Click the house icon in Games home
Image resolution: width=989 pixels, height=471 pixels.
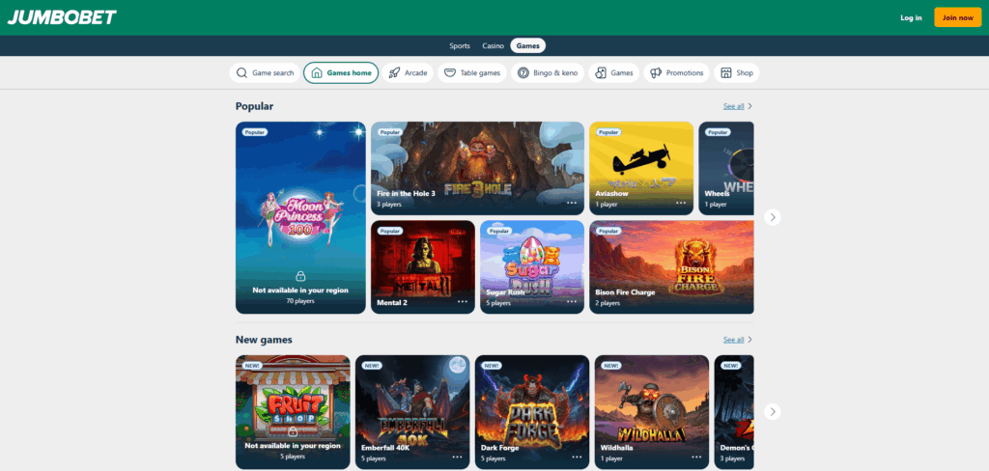pos(317,73)
